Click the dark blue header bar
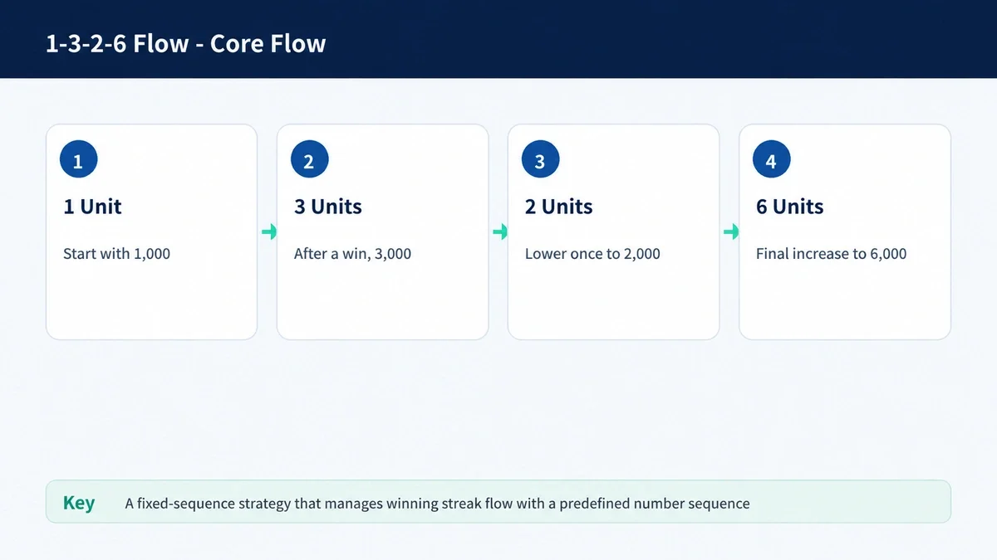Screen dimensions: 997x560 pos(498,39)
